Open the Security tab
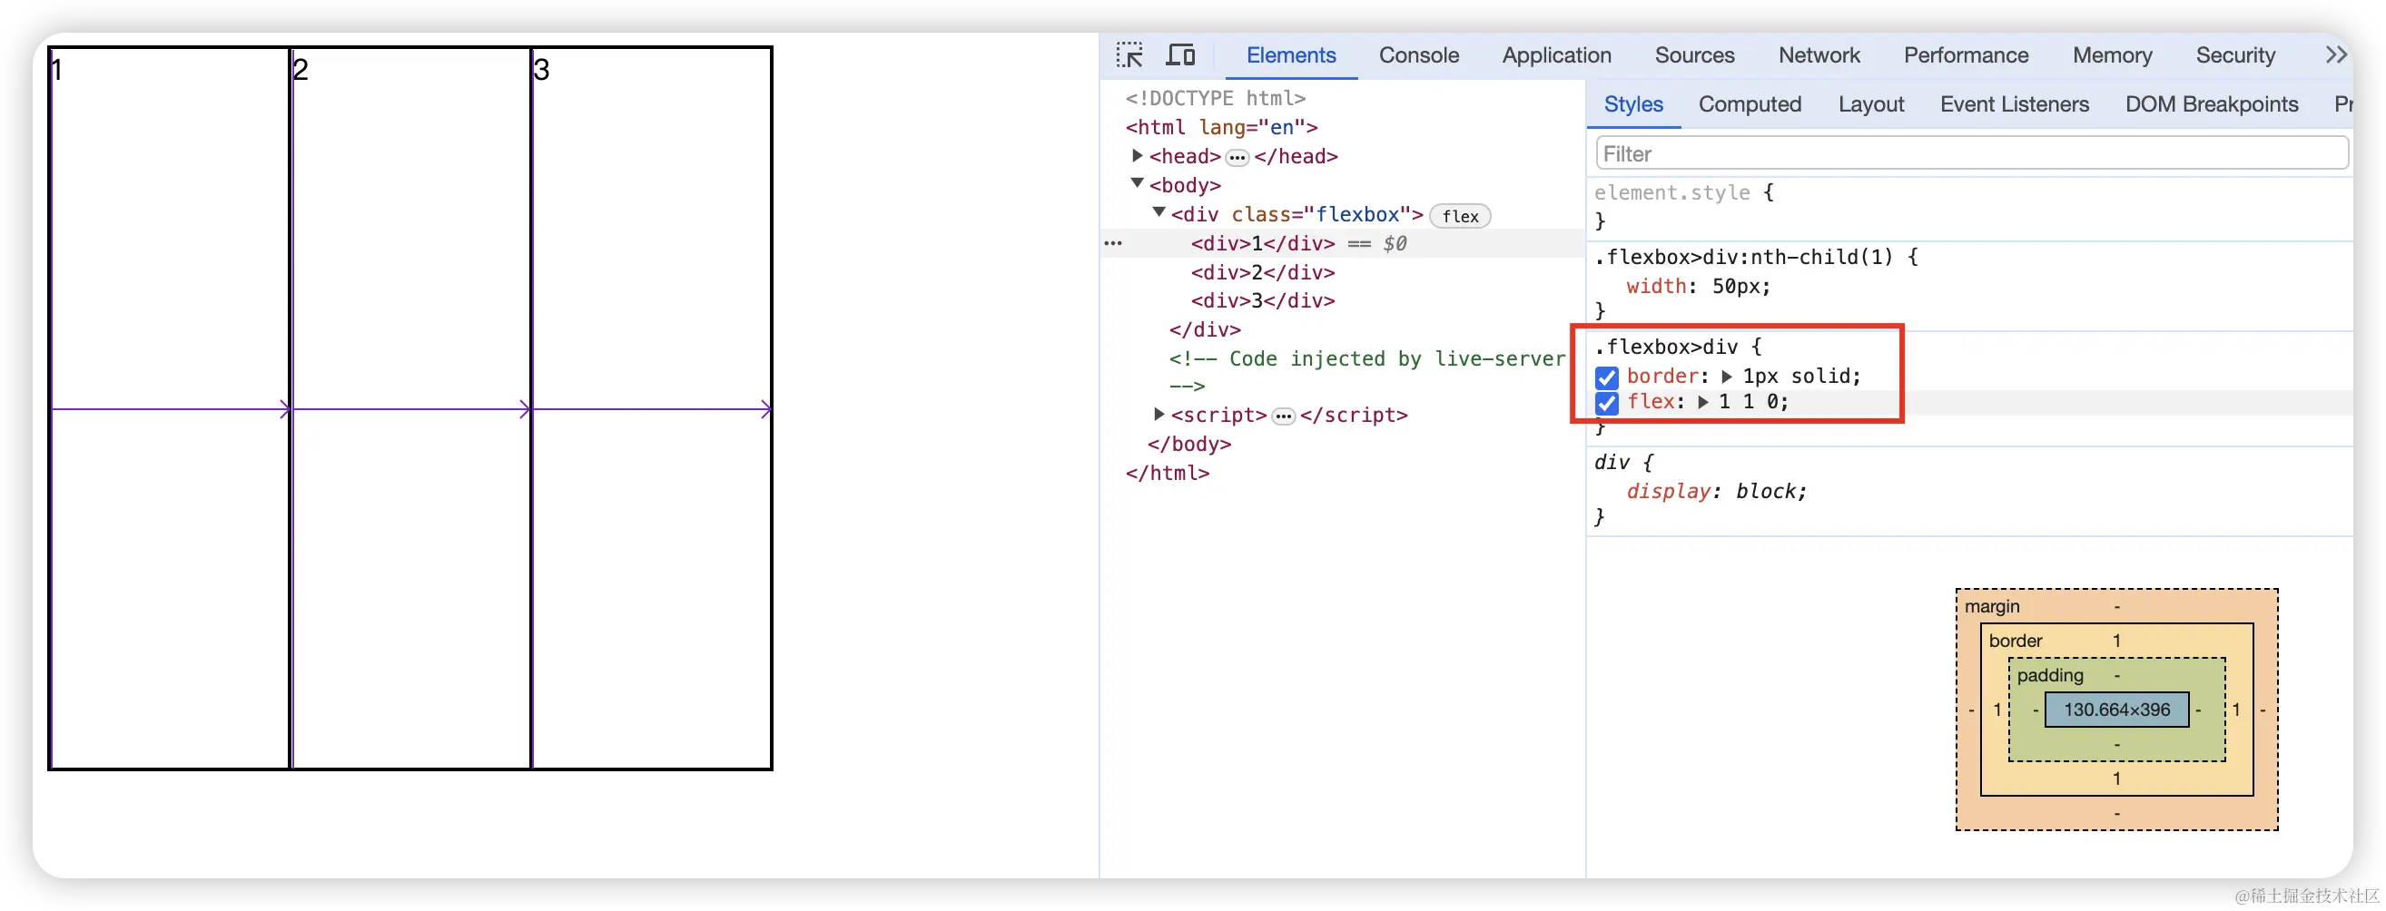Viewport: 2386px width, 911px height. tap(2235, 55)
